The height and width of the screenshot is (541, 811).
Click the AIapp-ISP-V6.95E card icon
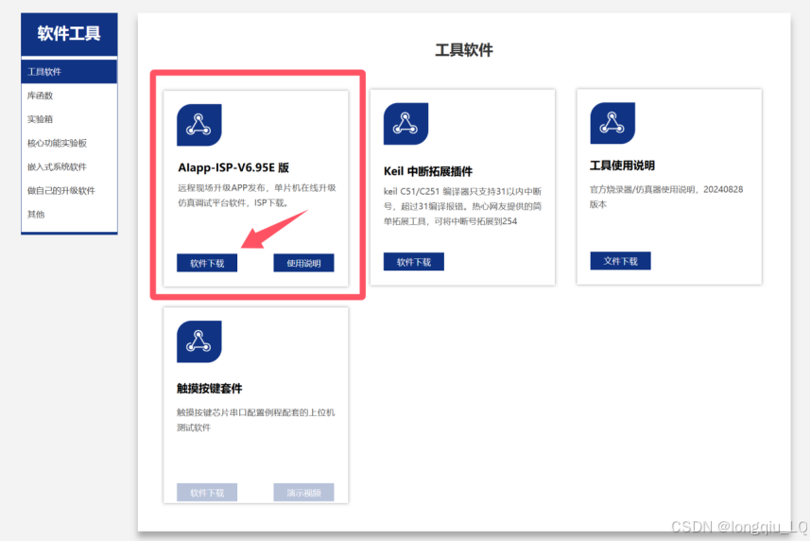coord(199,125)
